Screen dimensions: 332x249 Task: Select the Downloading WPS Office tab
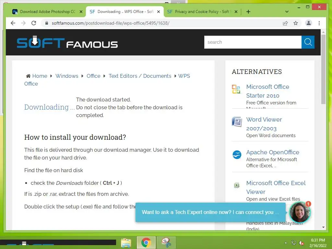(x=125, y=12)
